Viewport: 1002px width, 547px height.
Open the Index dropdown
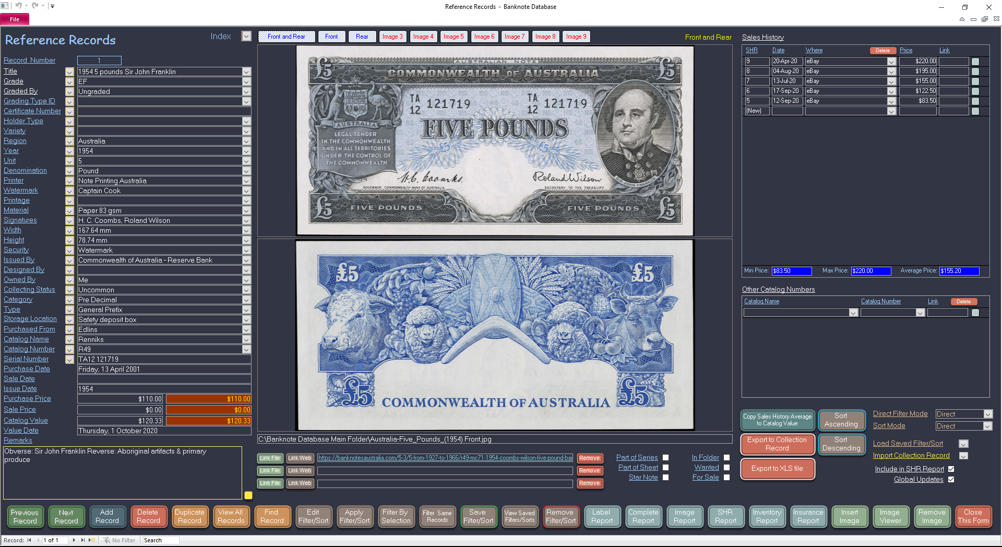tap(246, 37)
